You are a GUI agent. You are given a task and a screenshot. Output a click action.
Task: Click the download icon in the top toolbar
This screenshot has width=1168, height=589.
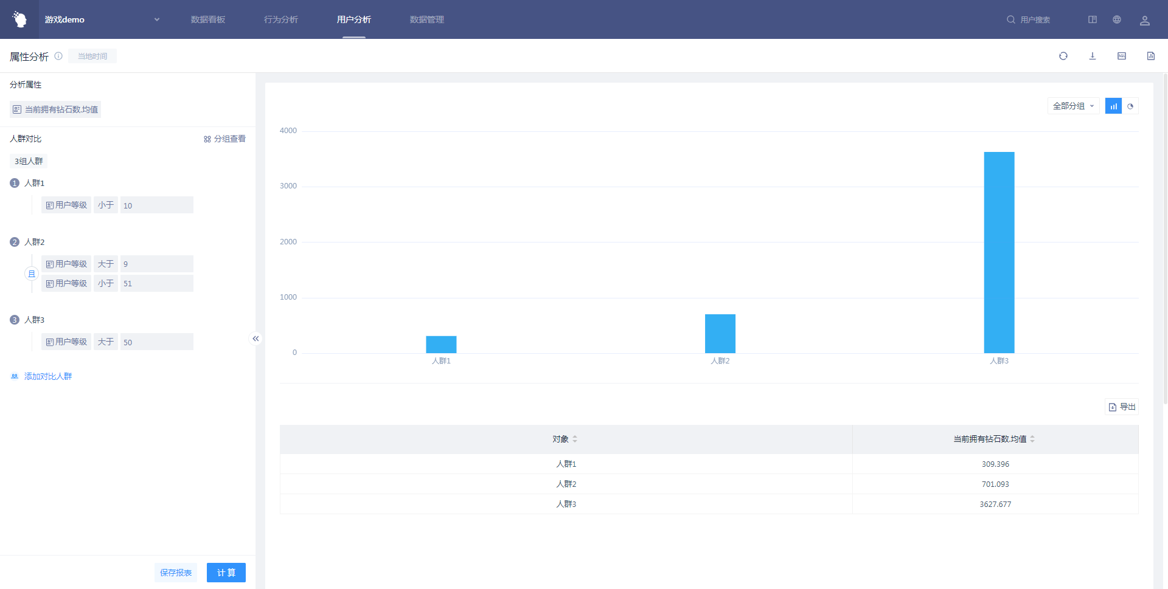[1092, 56]
